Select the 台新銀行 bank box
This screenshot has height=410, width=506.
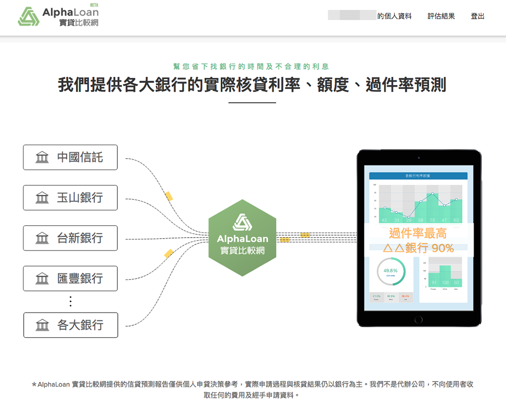[x=70, y=238]
